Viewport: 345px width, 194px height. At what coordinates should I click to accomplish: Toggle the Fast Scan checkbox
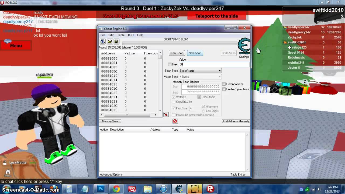point(174,108)
